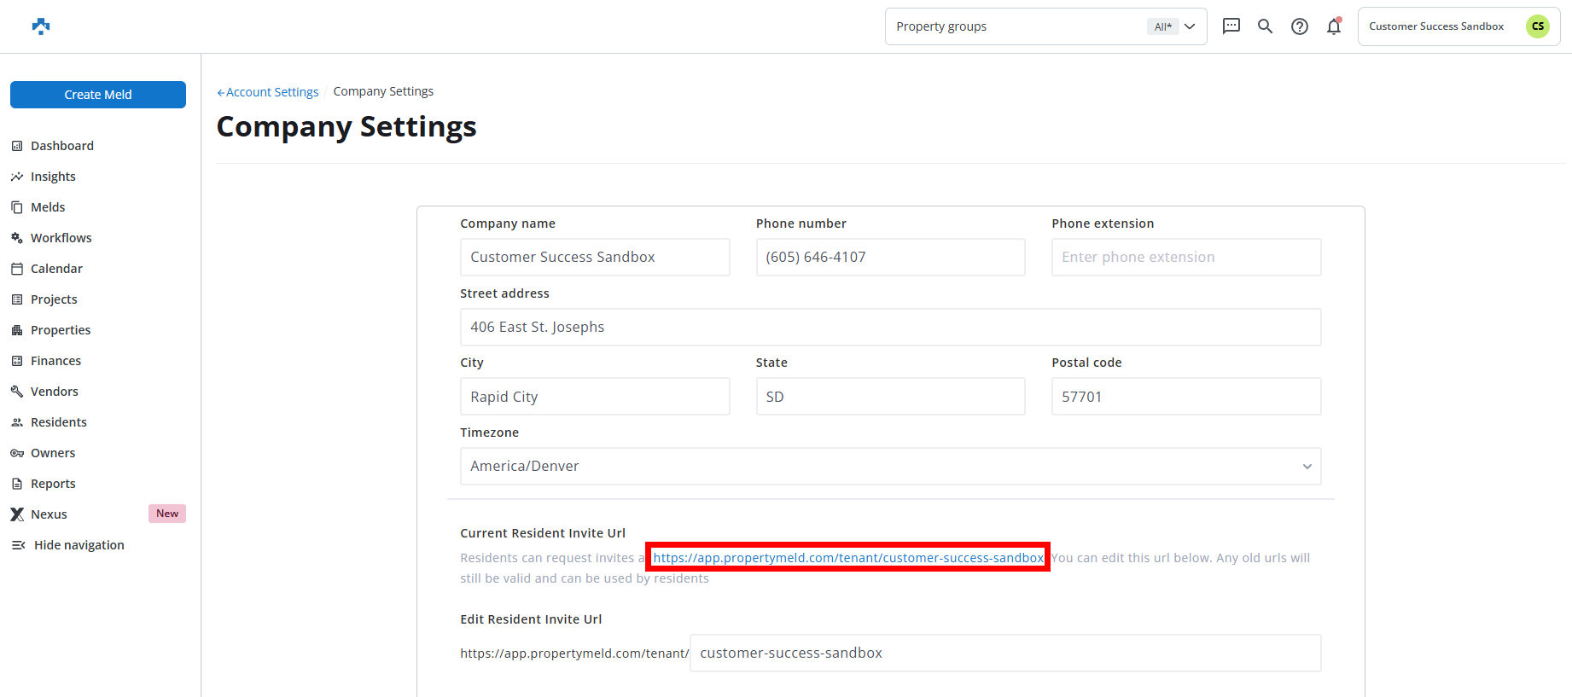Click the Hide navigation collapse icon
The image size is (1572, 697).
[18, 545]
